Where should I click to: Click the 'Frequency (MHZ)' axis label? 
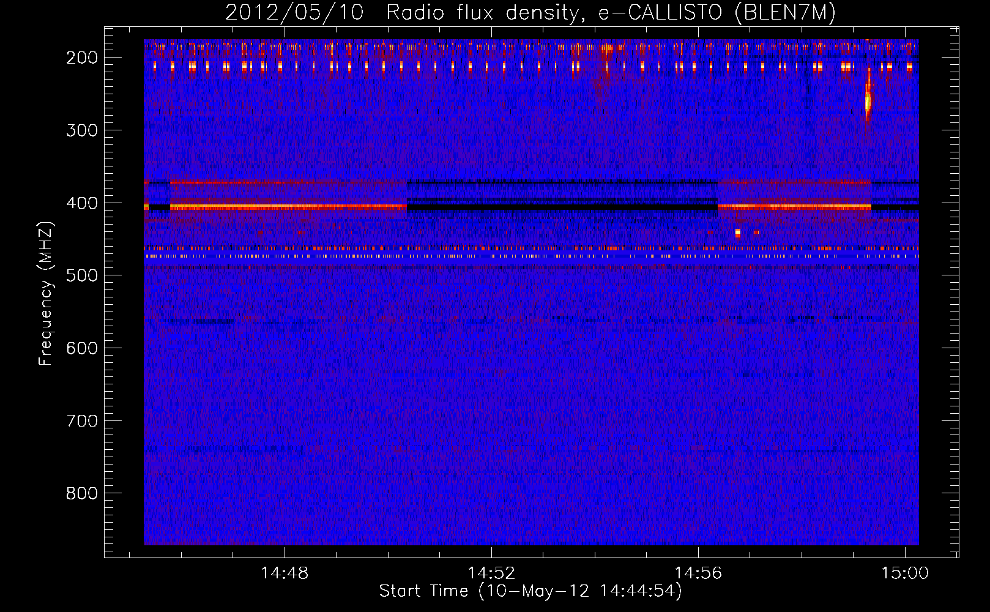tap(46, 294)
